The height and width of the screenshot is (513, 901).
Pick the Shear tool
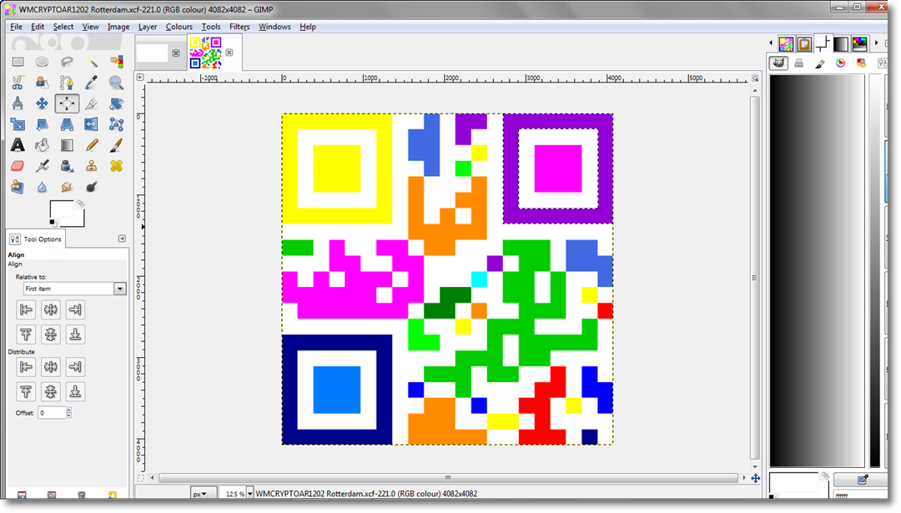coord(42,124)
